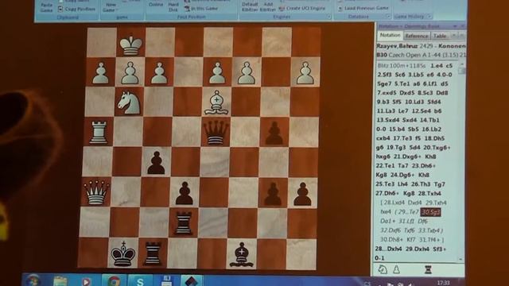Click move 10.Ld3 in the notation

coord(414,102)
